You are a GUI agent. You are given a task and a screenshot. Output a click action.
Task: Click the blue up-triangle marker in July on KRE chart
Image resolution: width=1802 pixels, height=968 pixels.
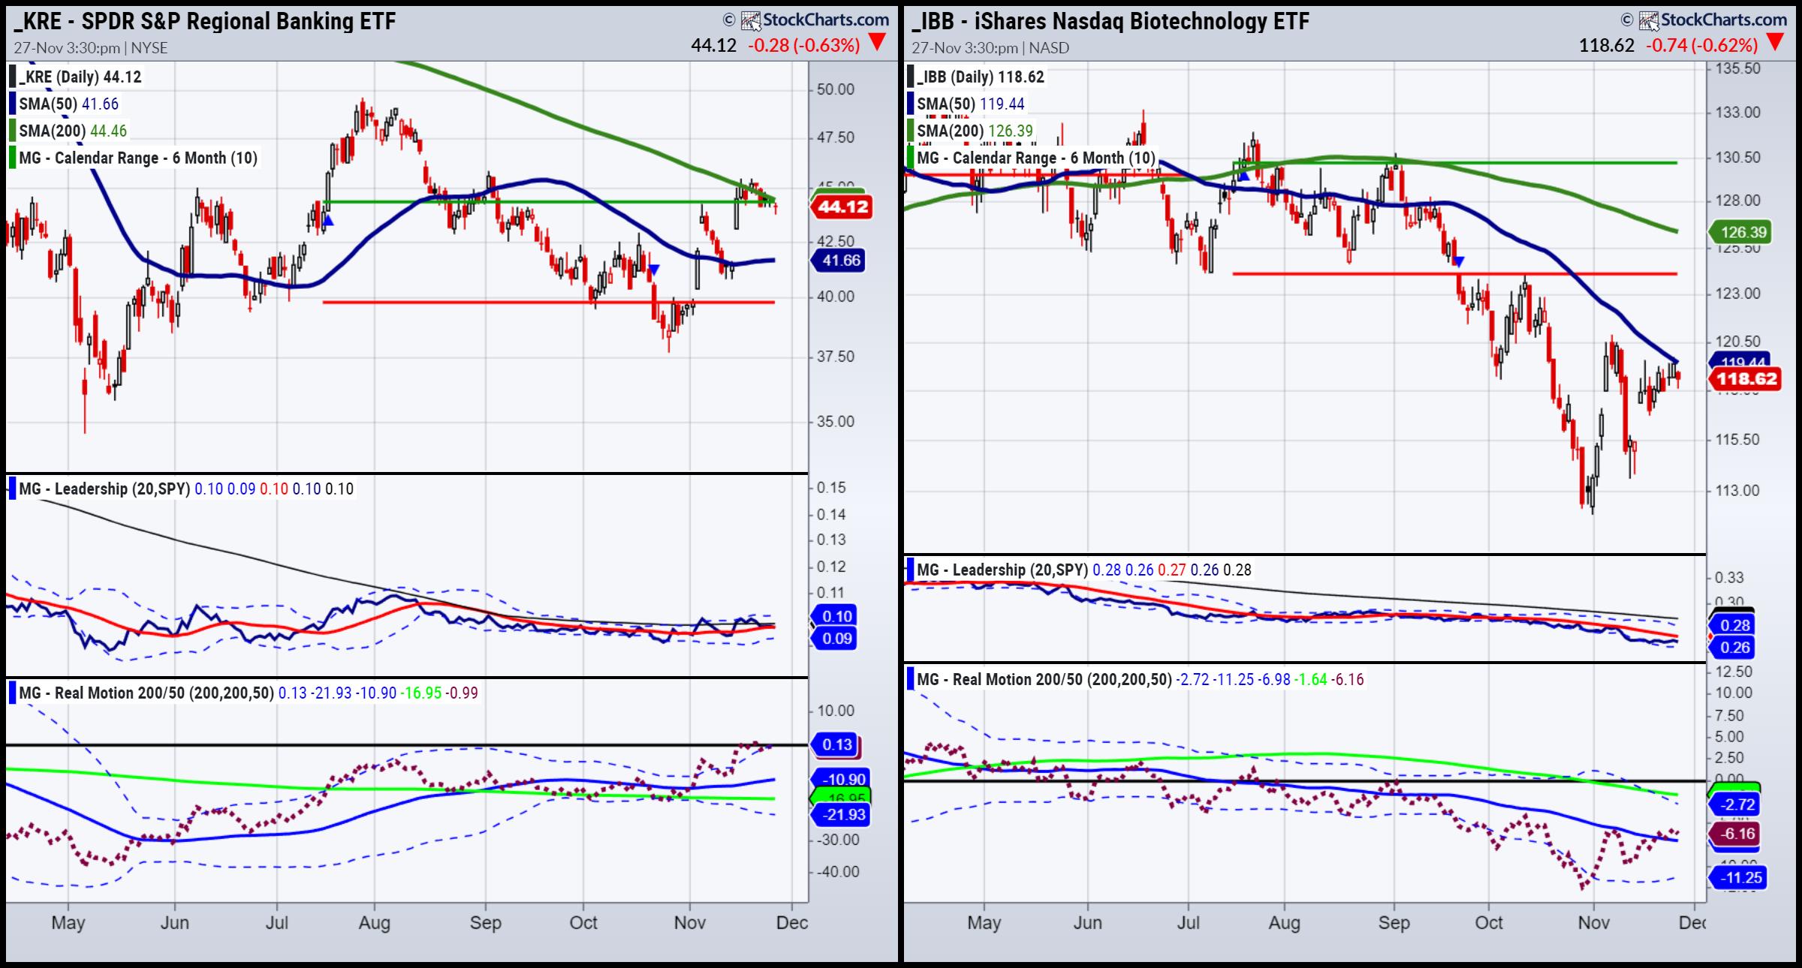327,221
